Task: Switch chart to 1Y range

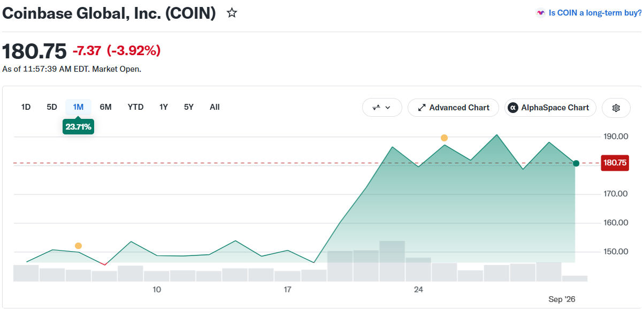Action: point(164,107)
